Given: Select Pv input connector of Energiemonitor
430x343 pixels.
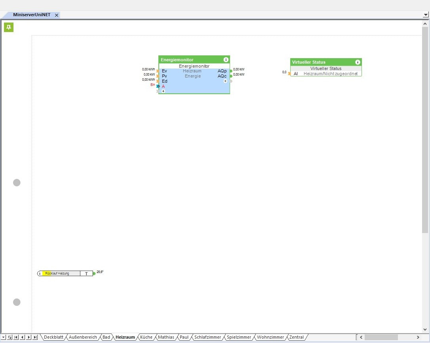Looking at the screenshot, I should pyautogui.click(x=158, y=76).
